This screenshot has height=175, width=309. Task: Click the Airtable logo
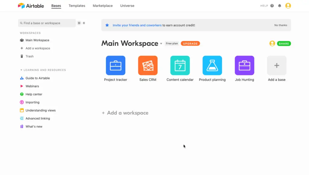pyautogui.click(x=31, y=6)
